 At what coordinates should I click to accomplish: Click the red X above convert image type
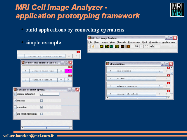[x=70, y=67]
